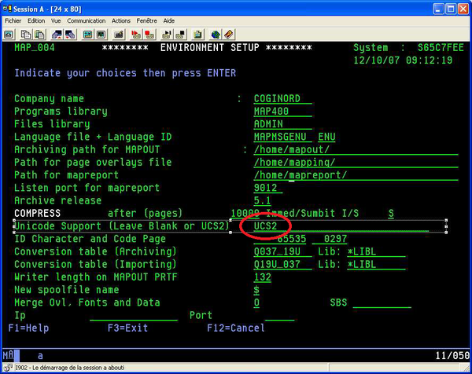
Task: Click the Copy toolbar icon
Action: point(26,35)
